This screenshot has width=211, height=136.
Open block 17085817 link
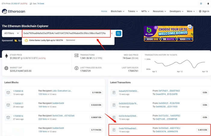click(x=18, y=103)
